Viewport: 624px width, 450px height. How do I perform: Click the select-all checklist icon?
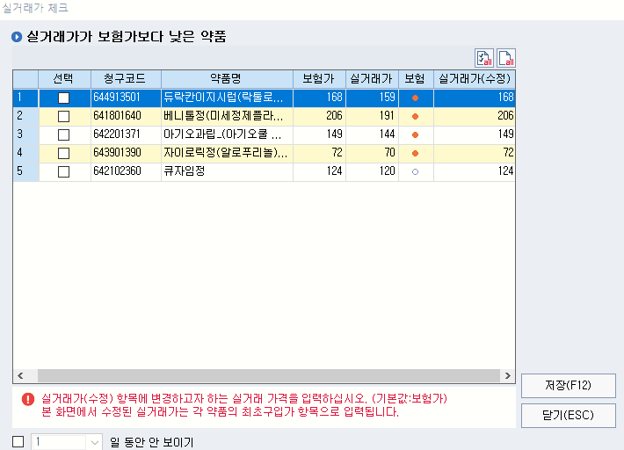pos(484,58)
